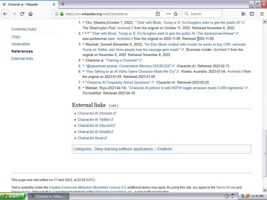The height and width of the screenshot is (200, 267).
Task: Select References in contents list
Action: pyautogui.click(x=22, y=51)
